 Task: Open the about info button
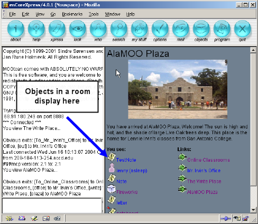click(x=15, y=29)
